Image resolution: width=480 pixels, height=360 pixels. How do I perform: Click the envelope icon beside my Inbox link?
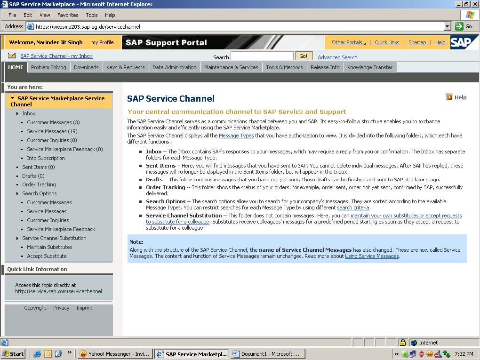coord(12,56)
